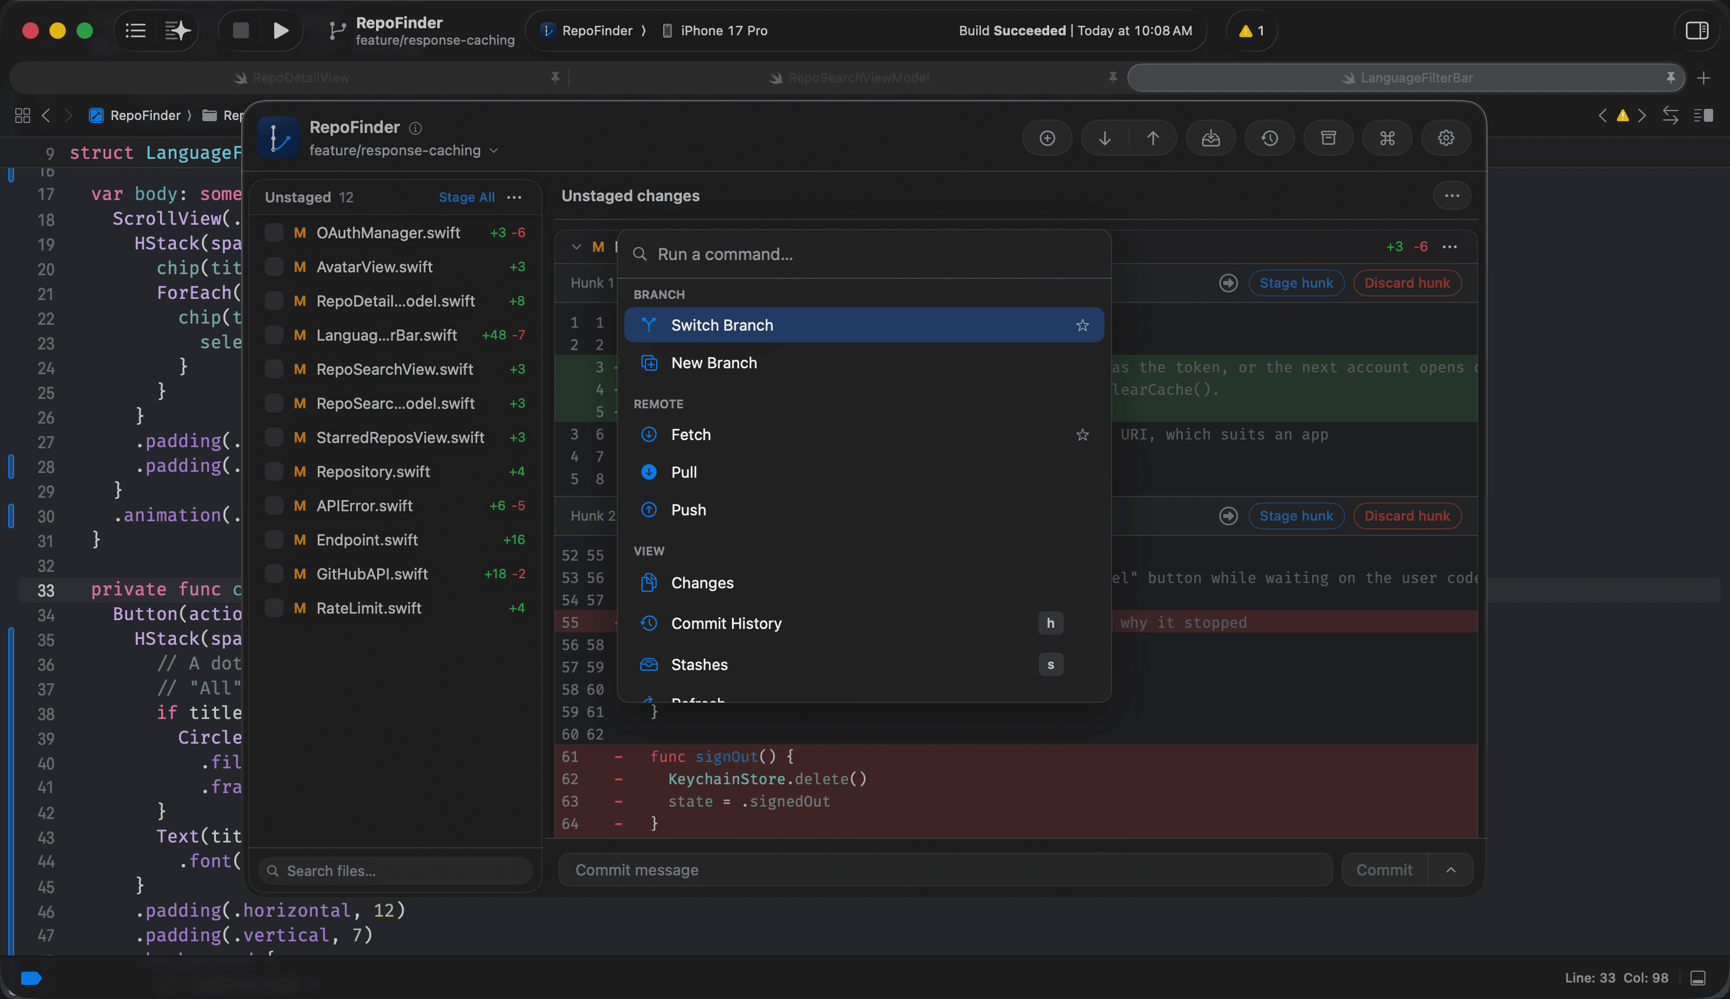Select the Commit History command
This screenshot has width=1730, height=999.
pos(863,623)
